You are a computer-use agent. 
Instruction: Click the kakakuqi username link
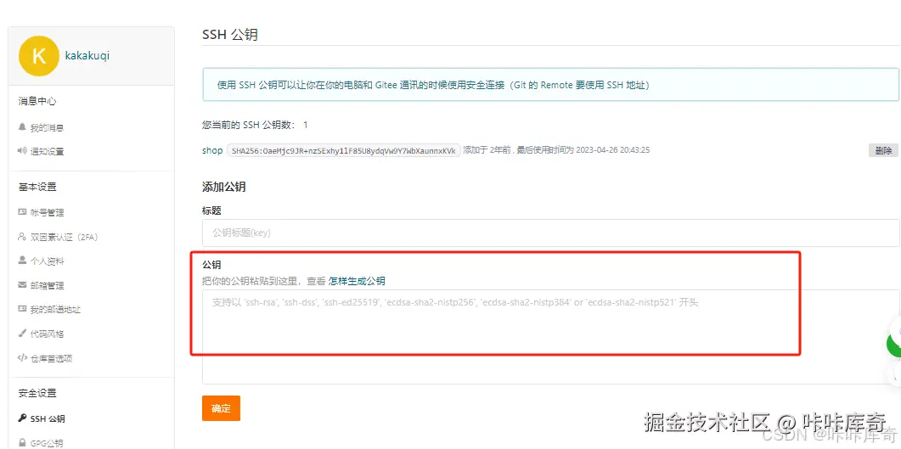coord(87,56)
